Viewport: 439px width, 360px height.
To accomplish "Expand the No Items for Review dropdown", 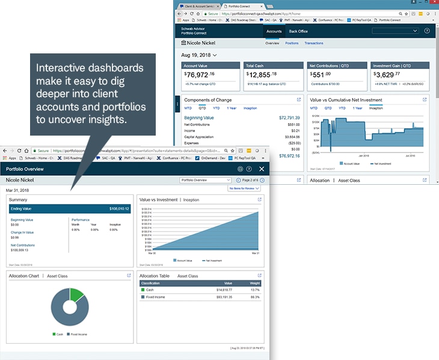I will pos(244,188).
